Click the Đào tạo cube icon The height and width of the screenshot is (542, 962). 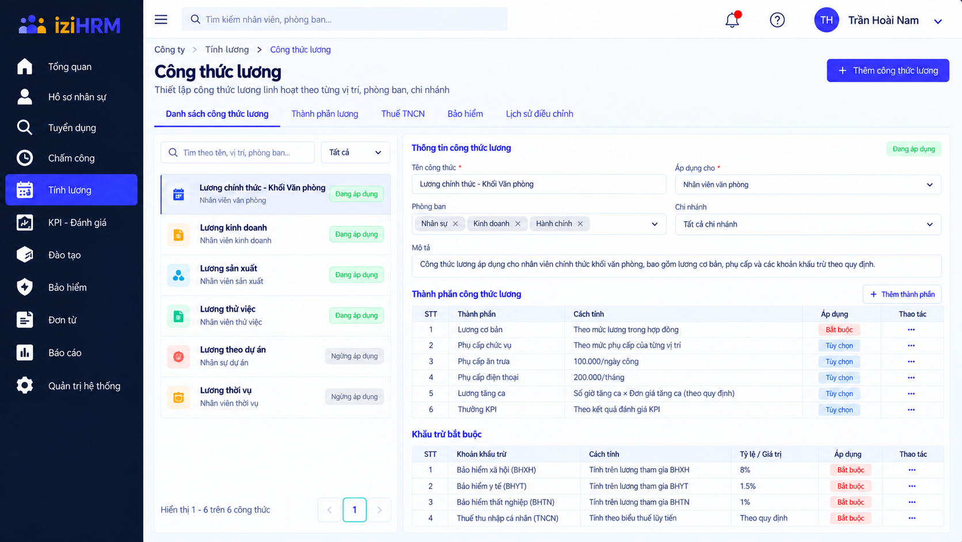(x=25, y=255)
